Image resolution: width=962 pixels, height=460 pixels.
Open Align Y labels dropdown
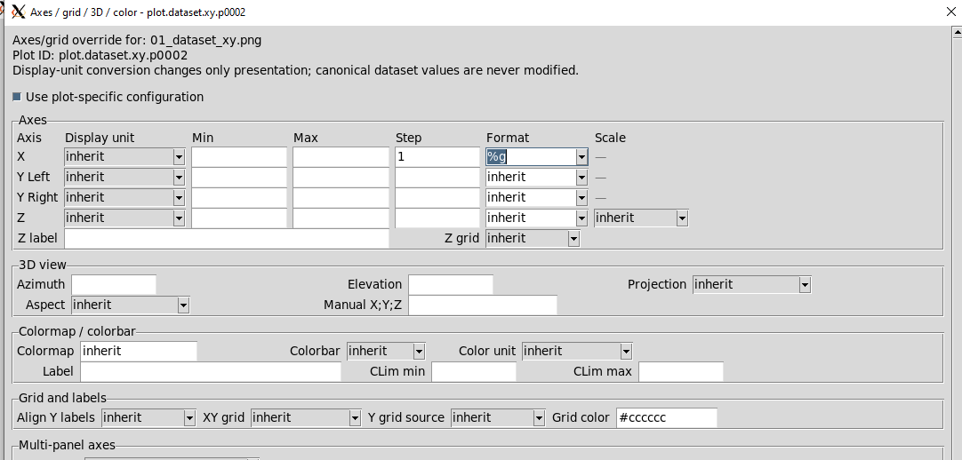pyautogui.click(x=149, y=417)
